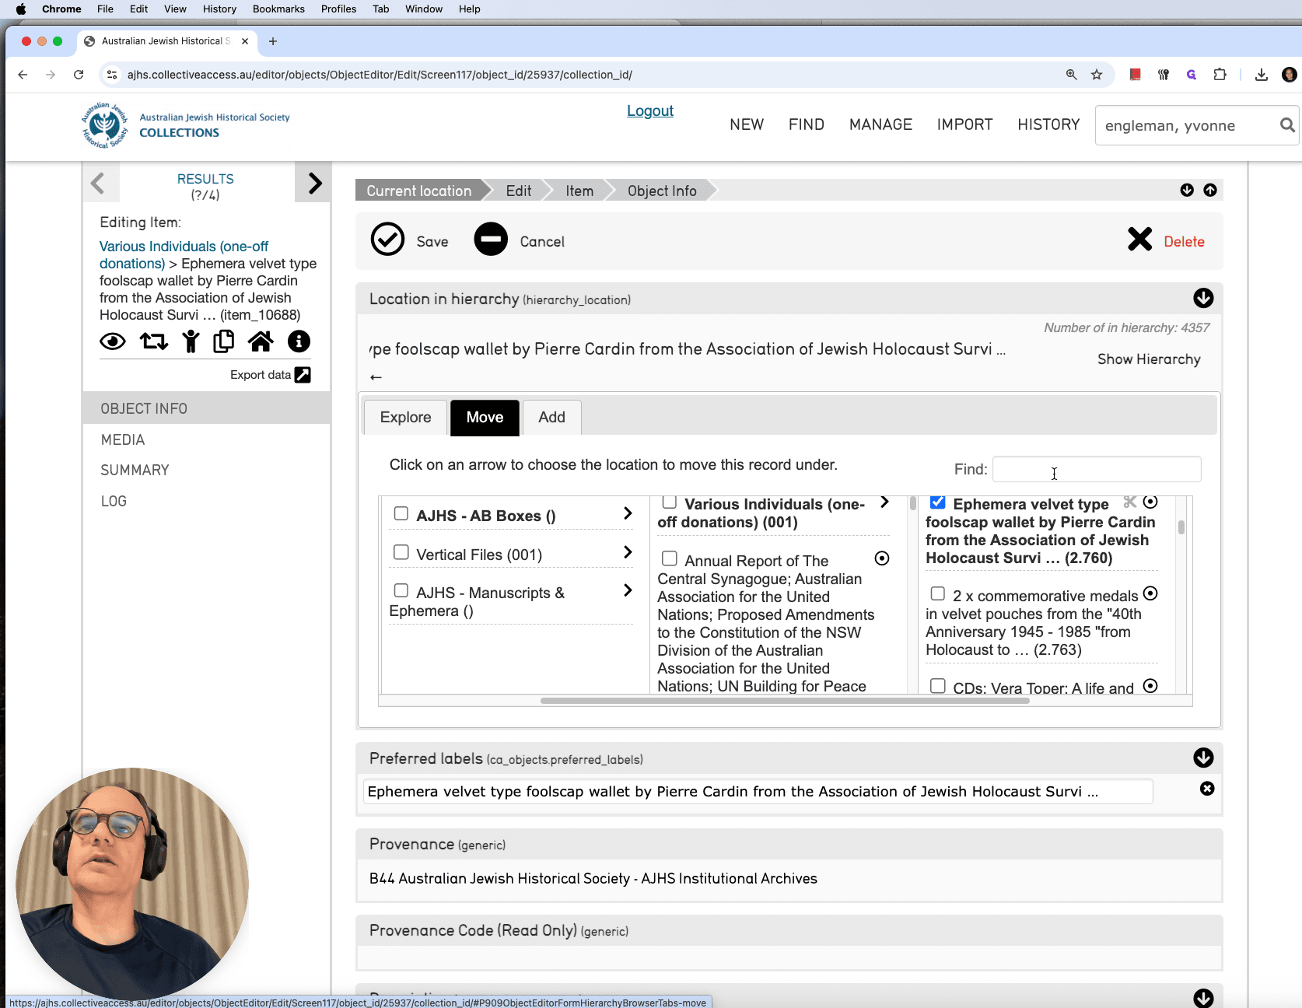The height and width of the screenshot is (1008, 1302).
Task: Click the back arrow under hierarchy path
Action: click(376, 377)
